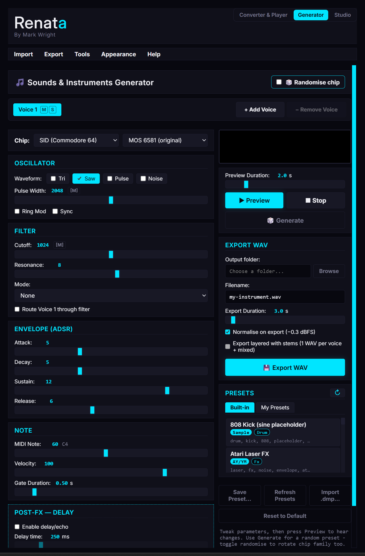Expand the MOS 6581 model dropdown

pyautogui.click(x=165, y=140)
